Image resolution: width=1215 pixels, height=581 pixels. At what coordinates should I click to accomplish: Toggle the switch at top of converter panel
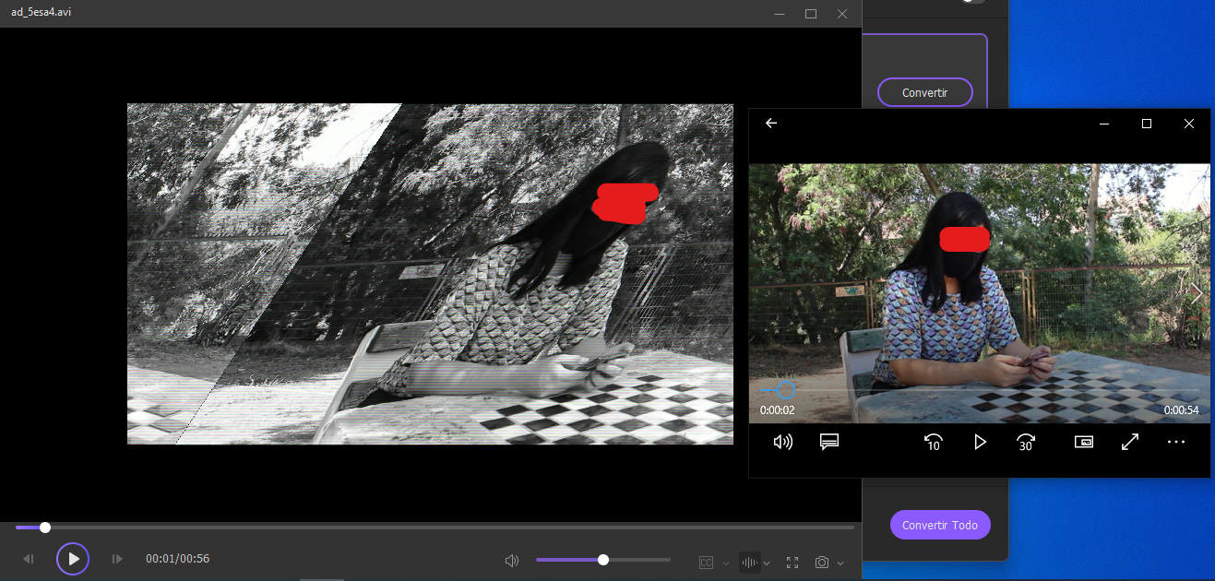coord(972,2)
